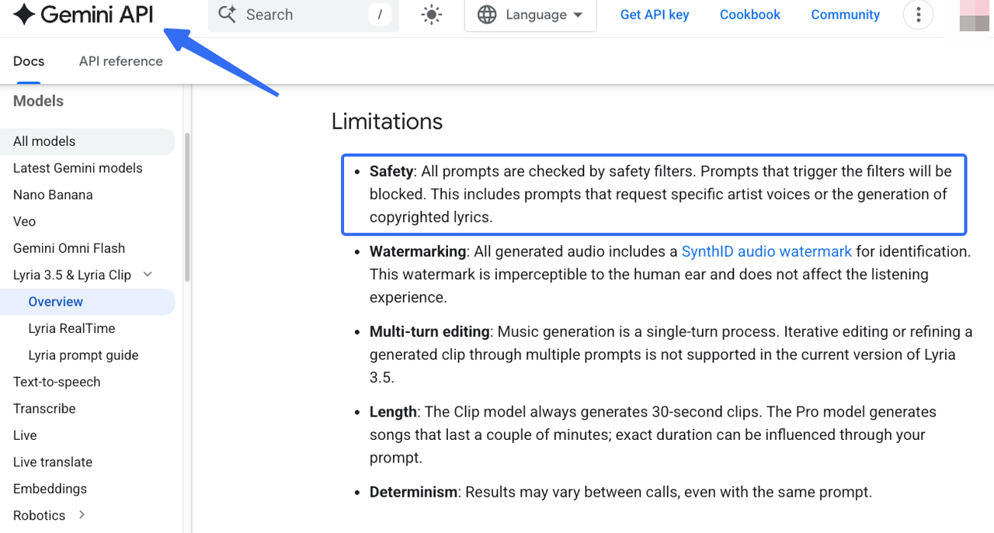Click the Gemini API logo
994x533 pixels.
[83, 15]
